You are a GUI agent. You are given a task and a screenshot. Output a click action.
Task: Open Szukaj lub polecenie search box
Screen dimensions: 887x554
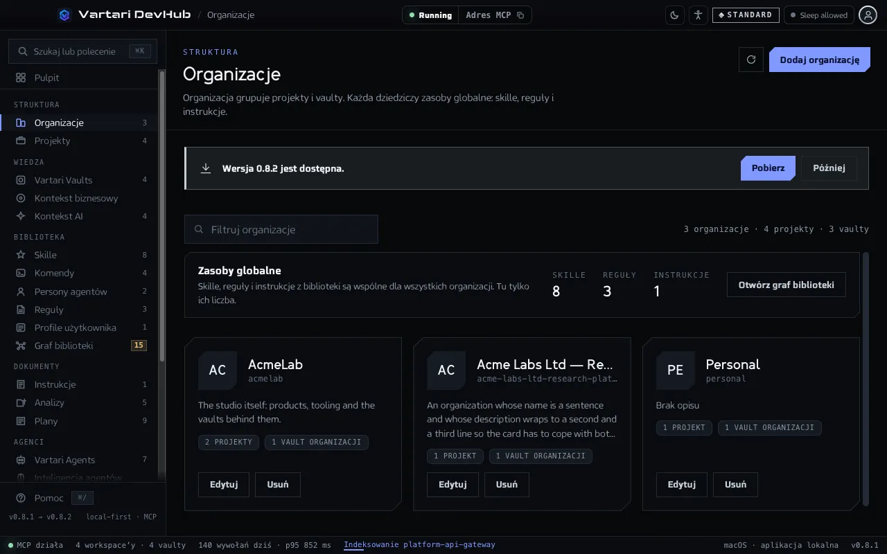(82, 51)
